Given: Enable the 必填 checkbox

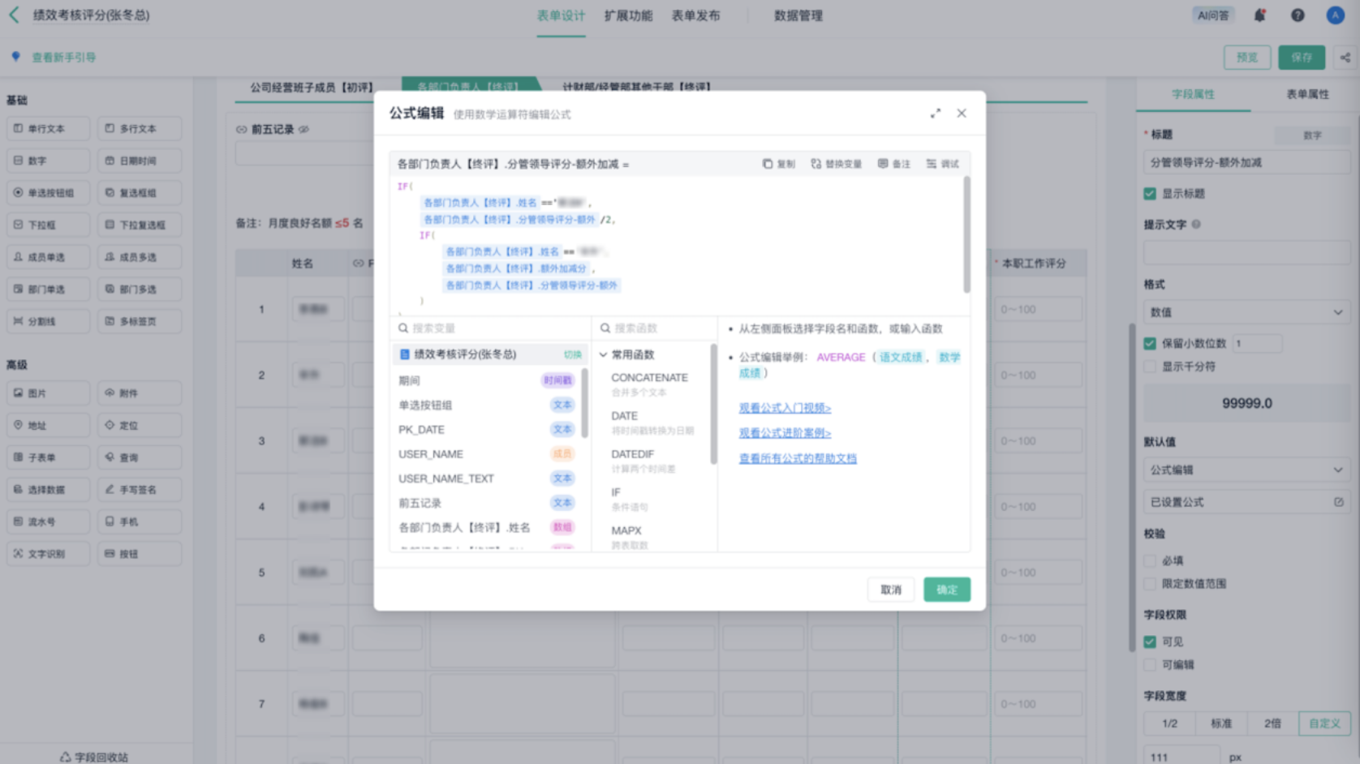Looking at the screenshot, I should [x=1150, y=560].
